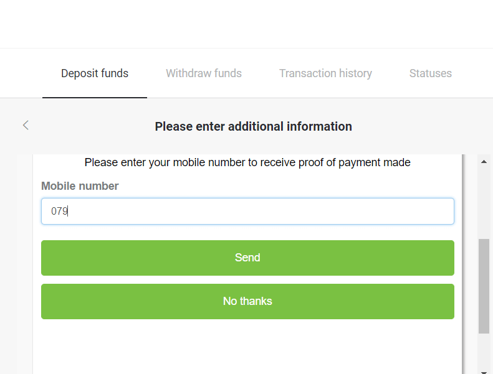This screenshot has width=493, height=374.
Task: Select the Statuses tab
Action: click(x=431, y=73)
